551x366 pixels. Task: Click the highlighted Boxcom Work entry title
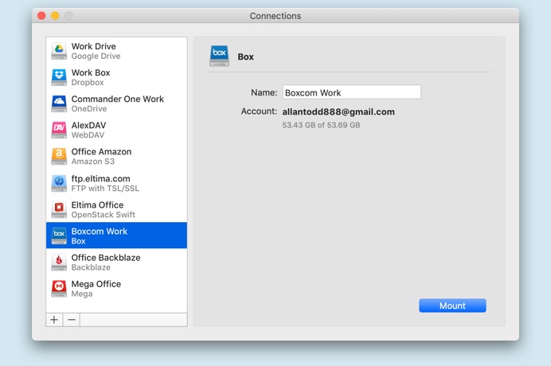100,231
